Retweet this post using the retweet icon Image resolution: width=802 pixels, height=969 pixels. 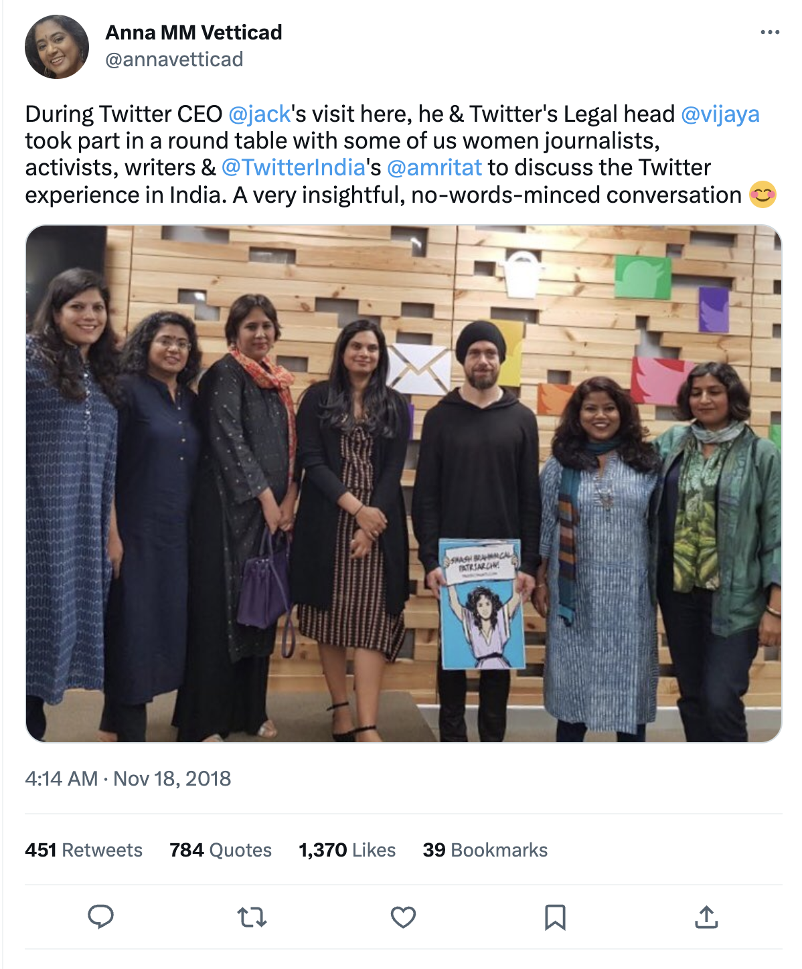[252, 917]
